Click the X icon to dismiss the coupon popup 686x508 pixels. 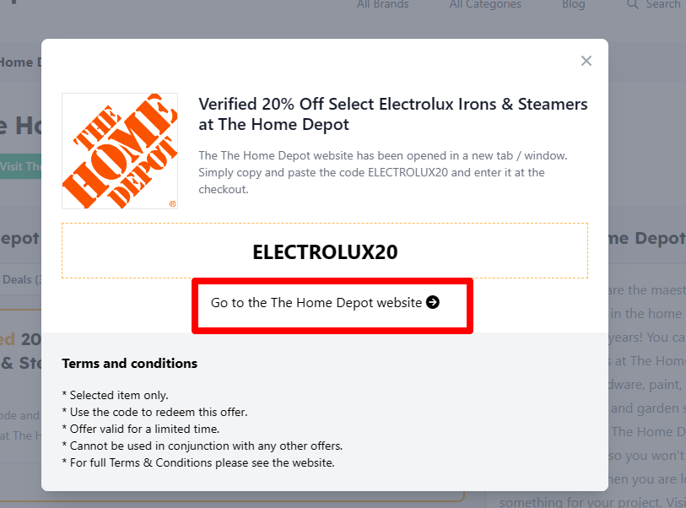pos(586,61)
